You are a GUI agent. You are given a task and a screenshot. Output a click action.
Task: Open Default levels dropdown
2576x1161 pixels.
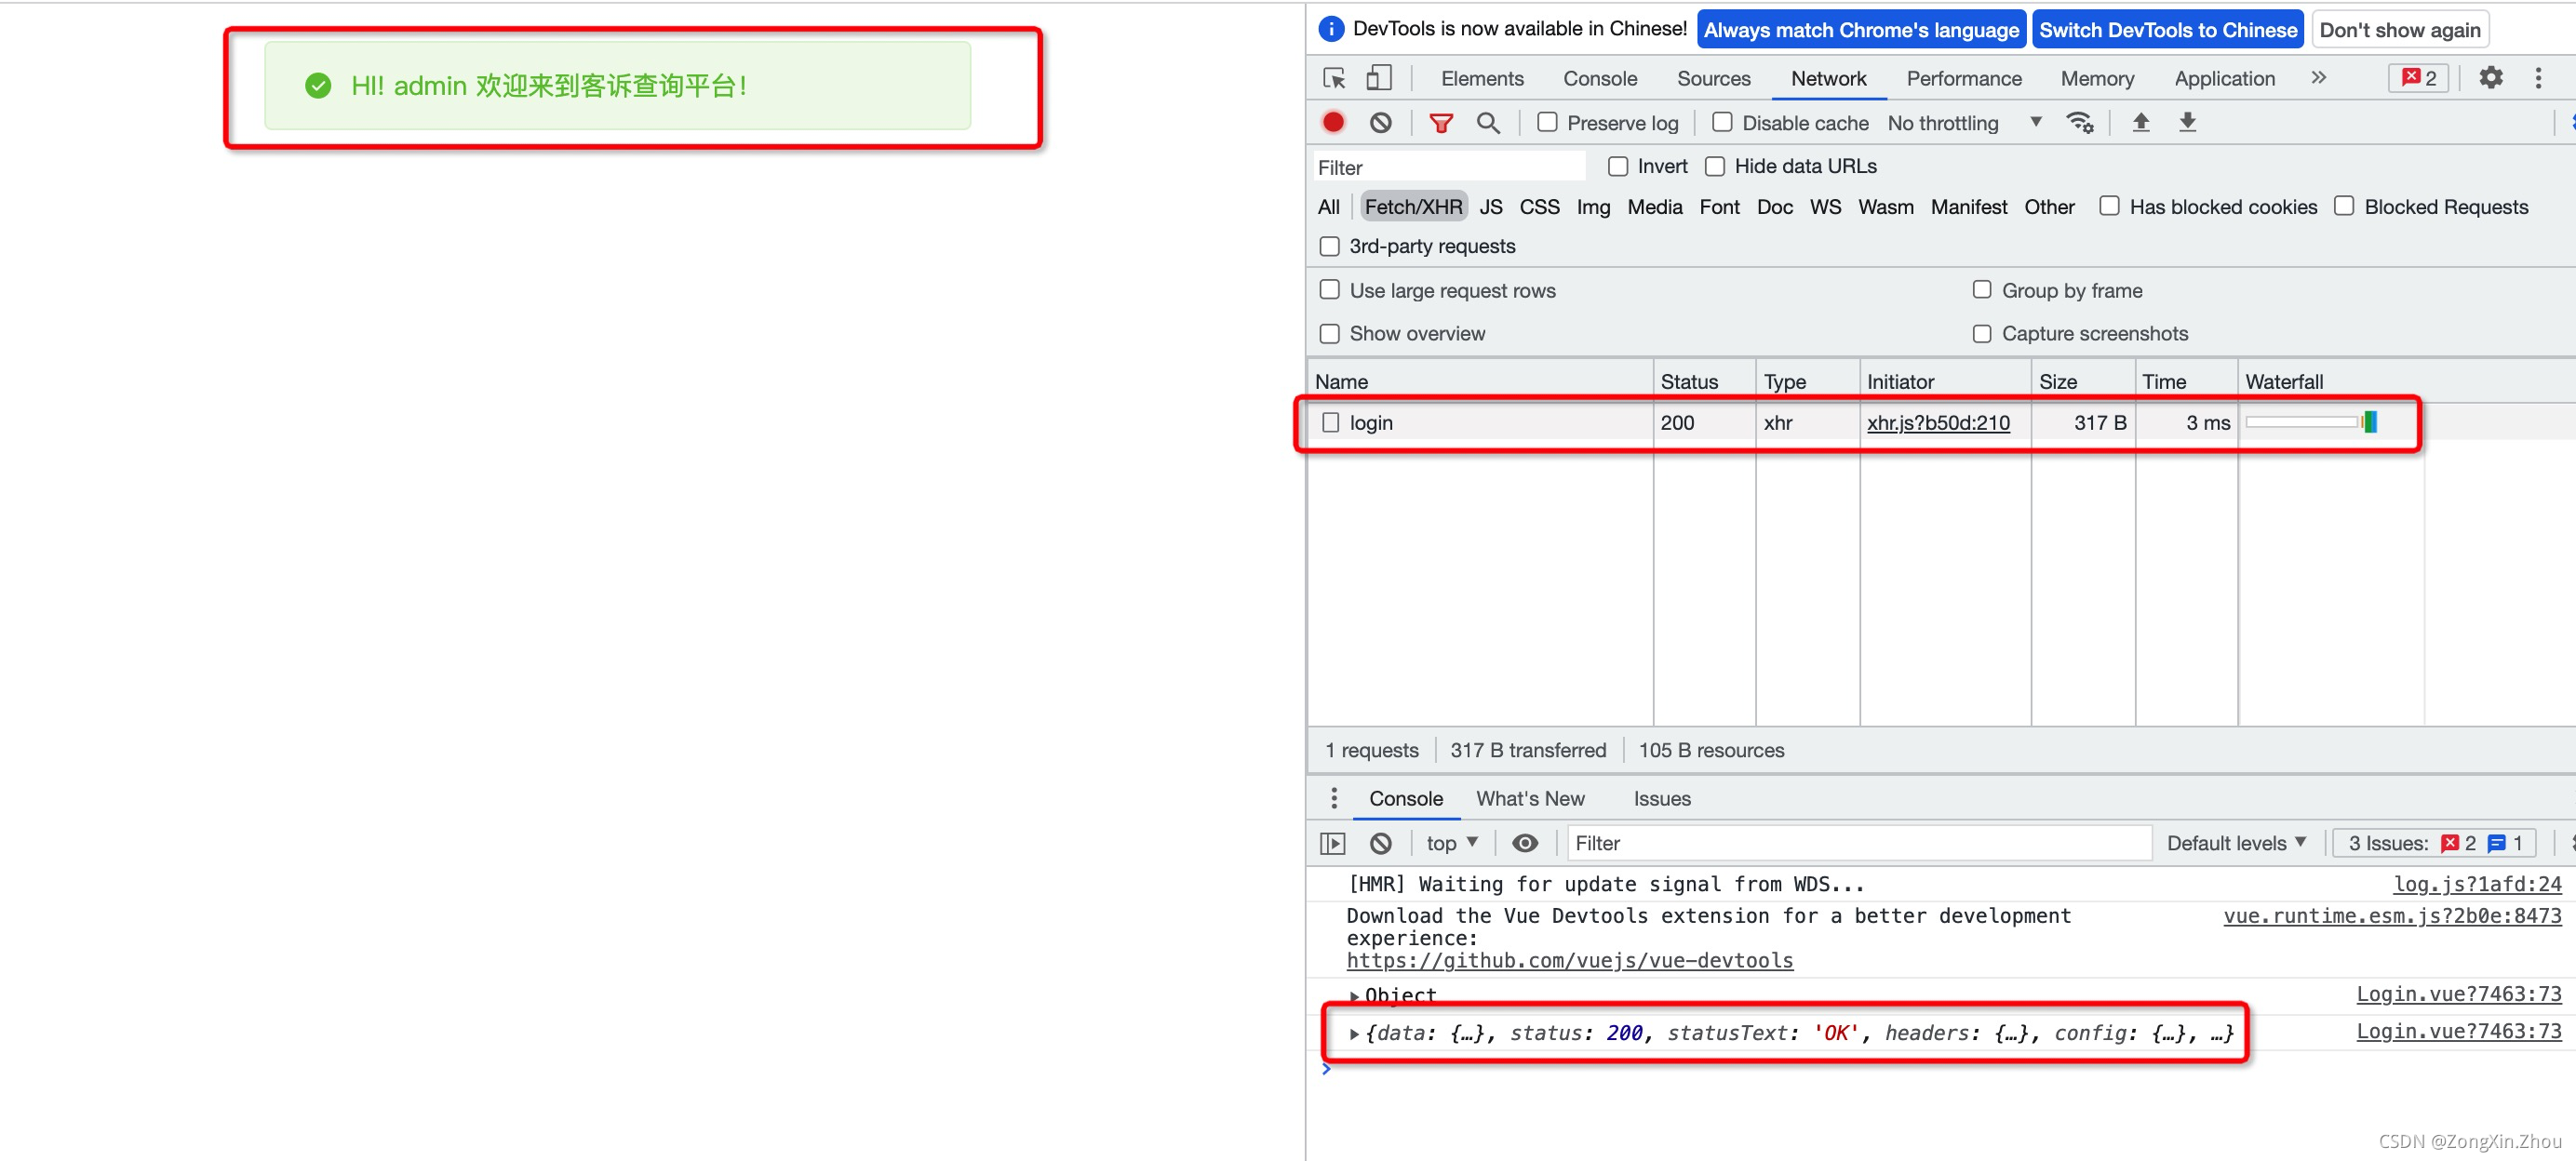pos(2236,843)
